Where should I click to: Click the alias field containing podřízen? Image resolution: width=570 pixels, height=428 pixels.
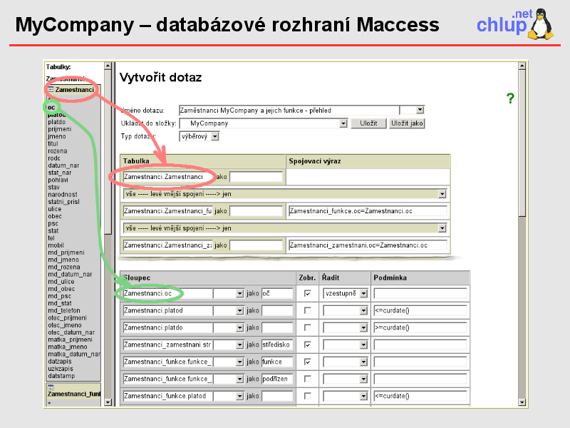tap(277, 379)
